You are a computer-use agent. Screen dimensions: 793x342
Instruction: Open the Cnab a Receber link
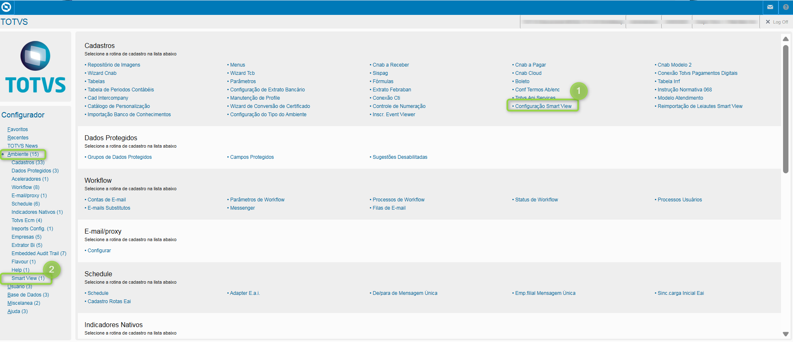tap(391, 65)
